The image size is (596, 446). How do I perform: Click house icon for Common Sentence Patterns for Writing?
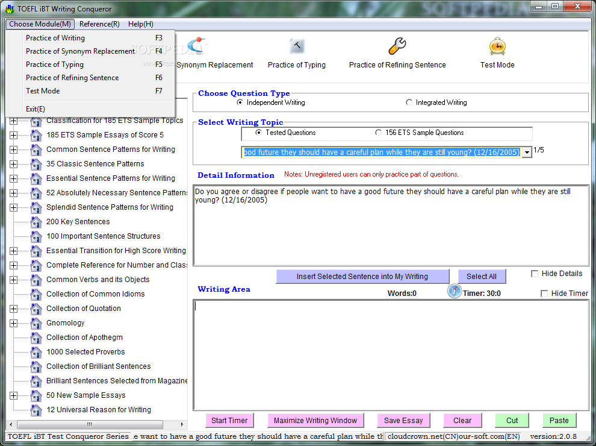pos(36,149)
